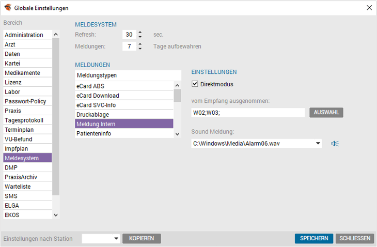Choose eCard Download message type
This screenshot has height=247, width=377.
(x=124, y=96)
